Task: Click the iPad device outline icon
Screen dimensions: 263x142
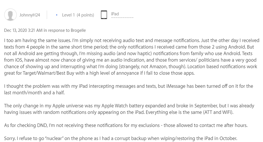Action: (x=104, y=15)
